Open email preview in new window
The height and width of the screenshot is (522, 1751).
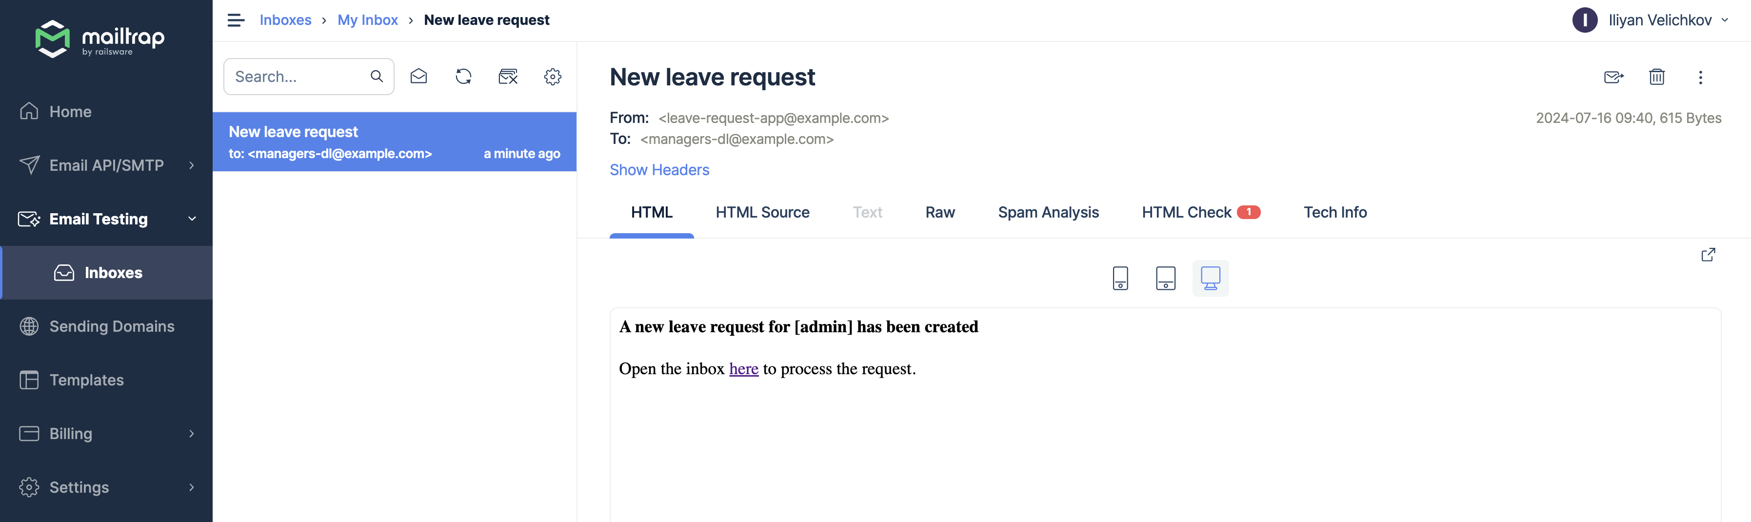1708,255
